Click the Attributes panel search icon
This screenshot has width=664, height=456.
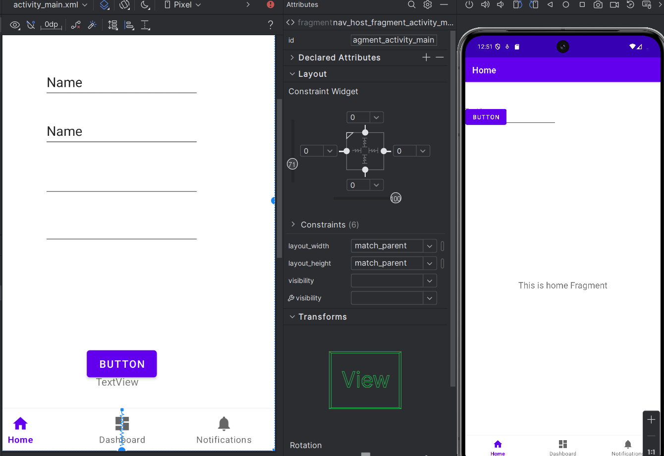coord(412,4)
